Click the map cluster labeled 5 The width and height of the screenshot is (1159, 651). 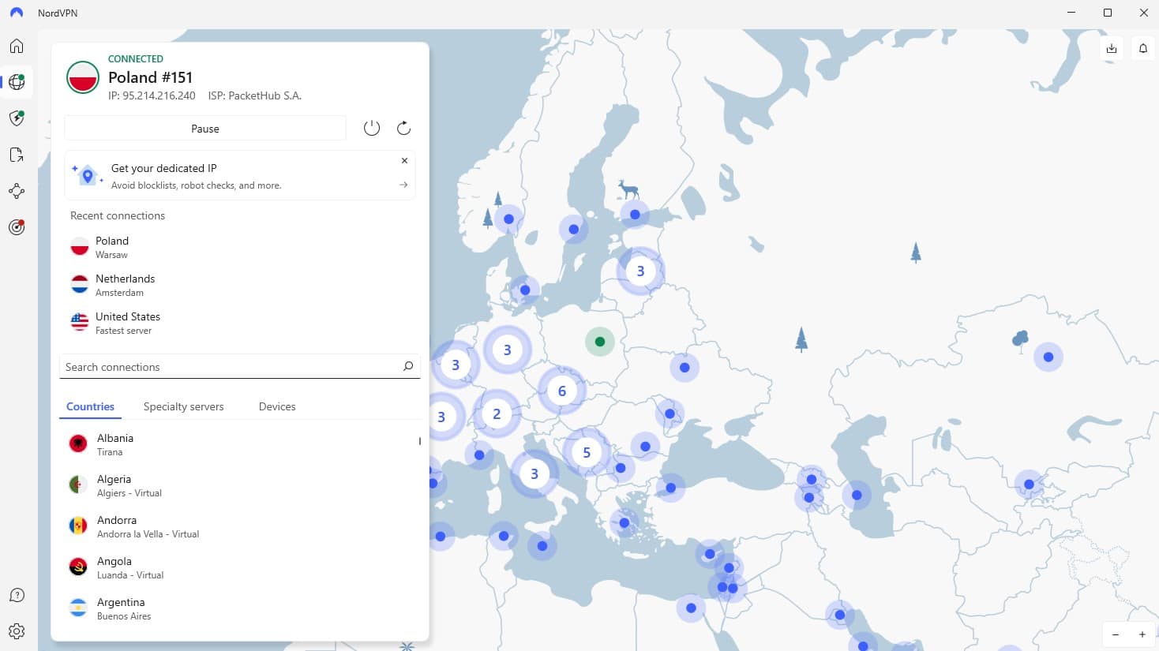coord(586,452)
